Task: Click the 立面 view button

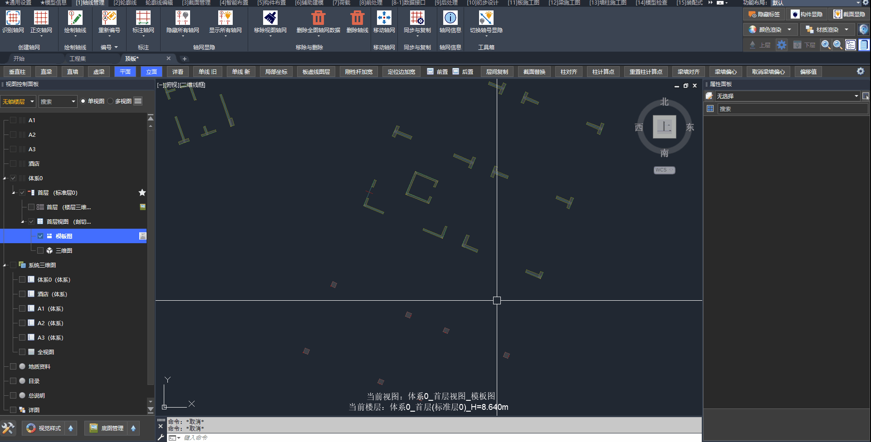Action: point(152,72)
